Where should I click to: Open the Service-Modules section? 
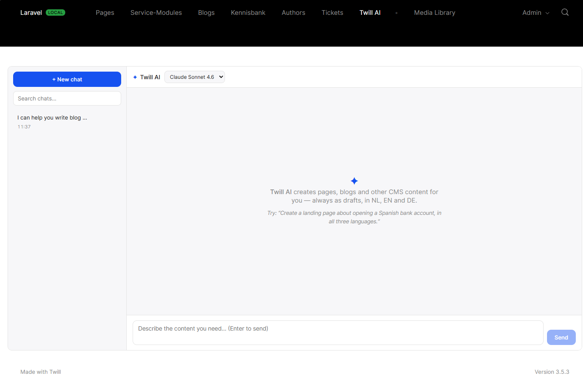[156, 13]
